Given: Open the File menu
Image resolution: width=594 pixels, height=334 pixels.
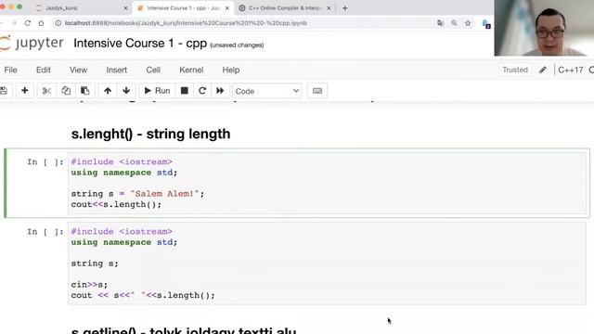Looking at the screenshot, I should coord(10,71).
